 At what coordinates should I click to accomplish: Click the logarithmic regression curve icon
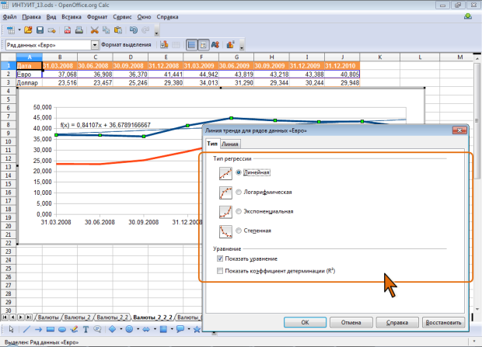[225, 193]
